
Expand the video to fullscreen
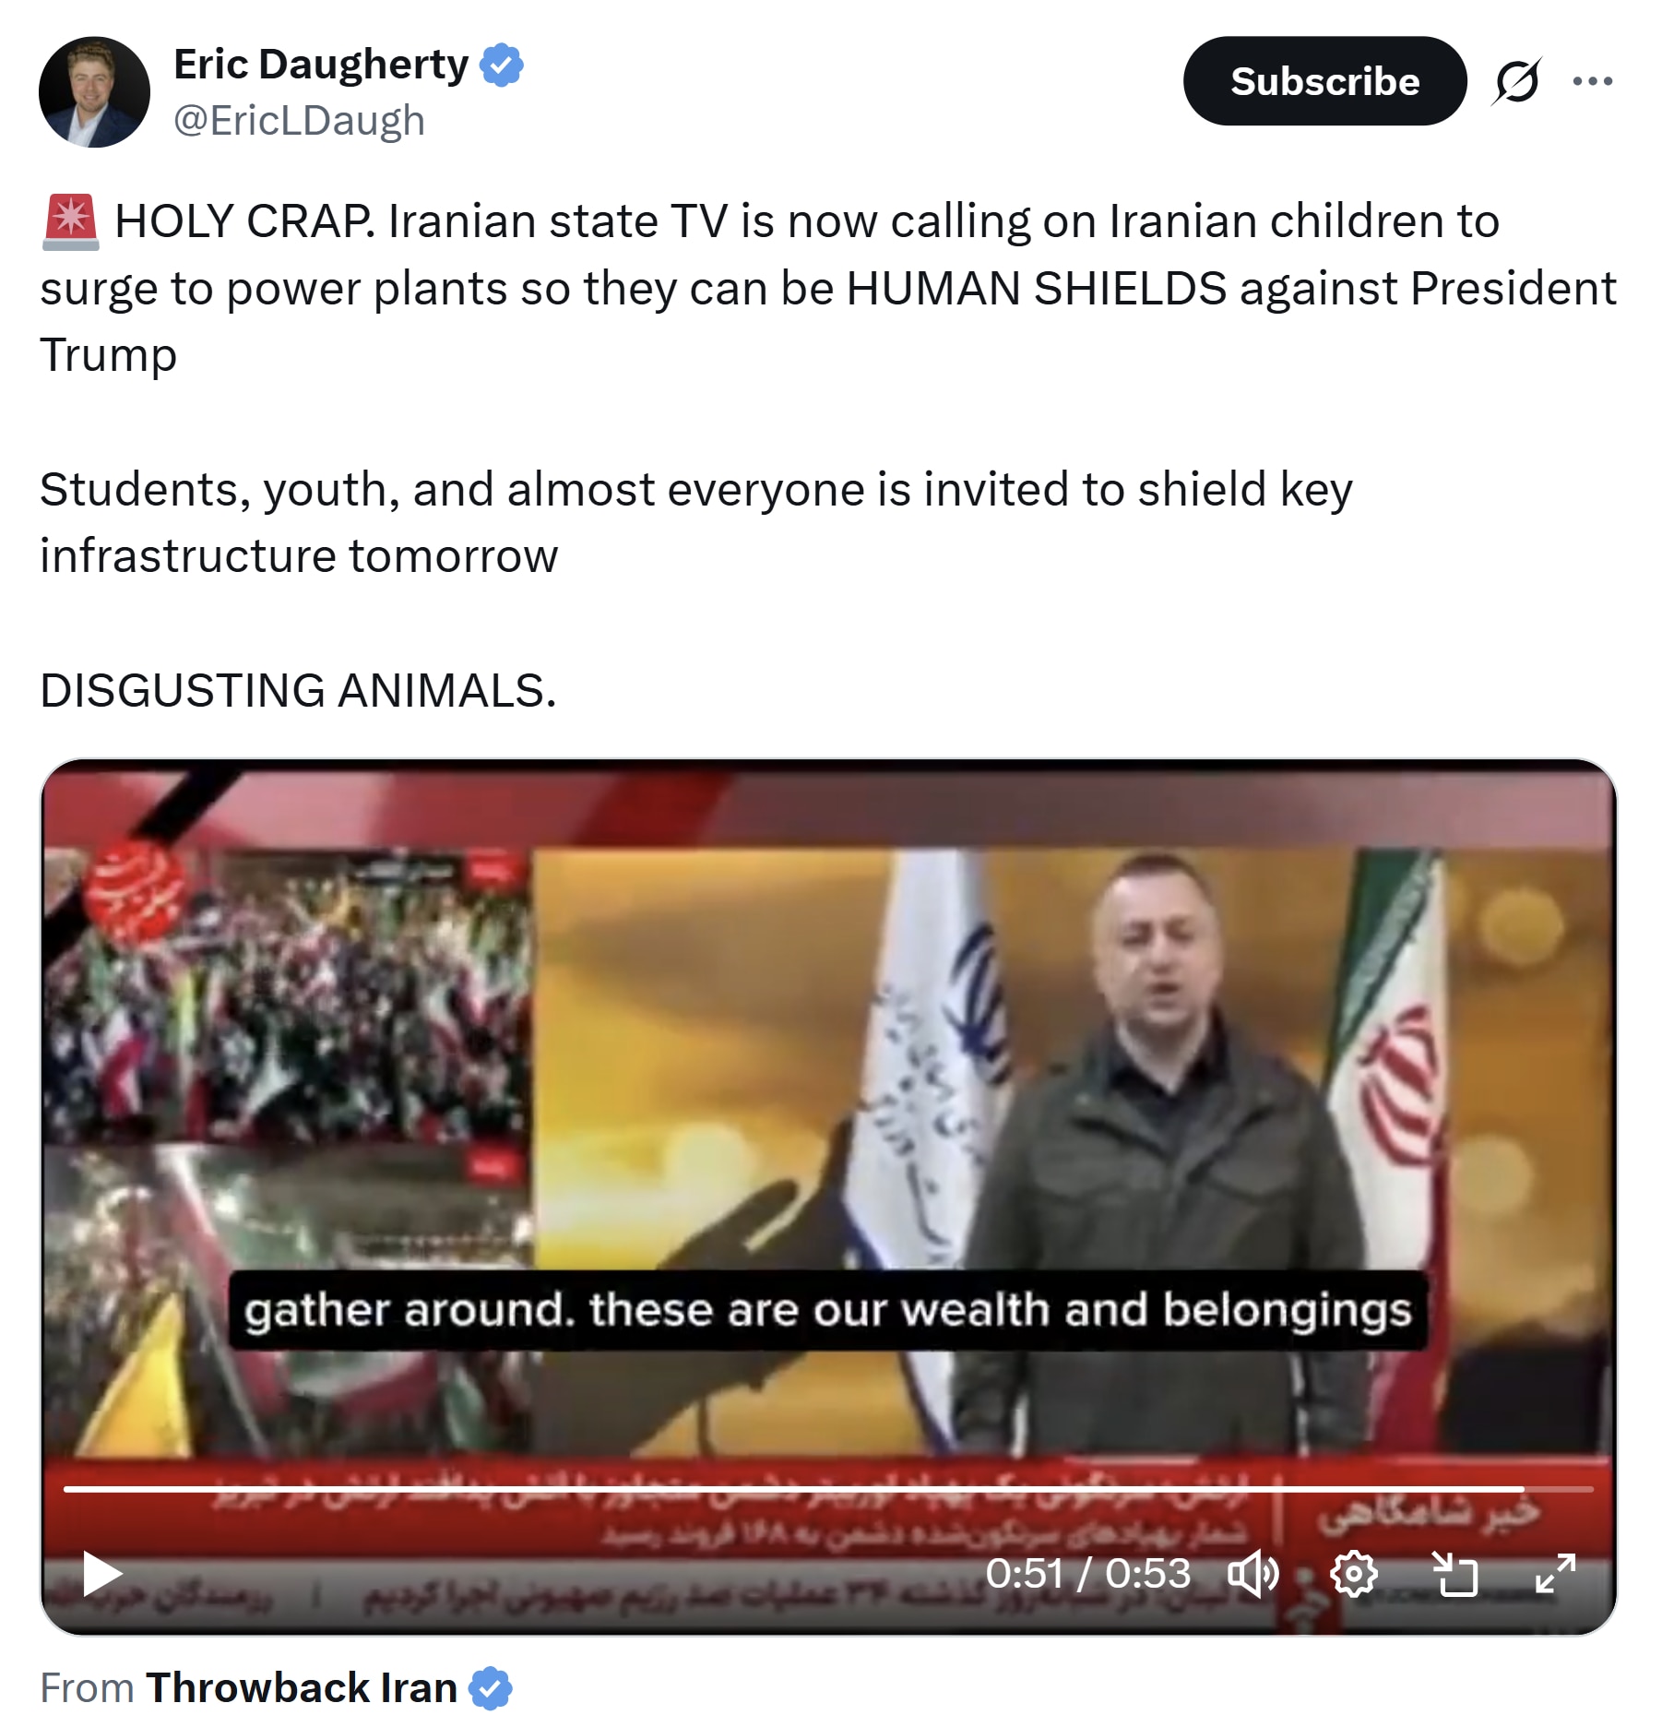(1555, 1574)
